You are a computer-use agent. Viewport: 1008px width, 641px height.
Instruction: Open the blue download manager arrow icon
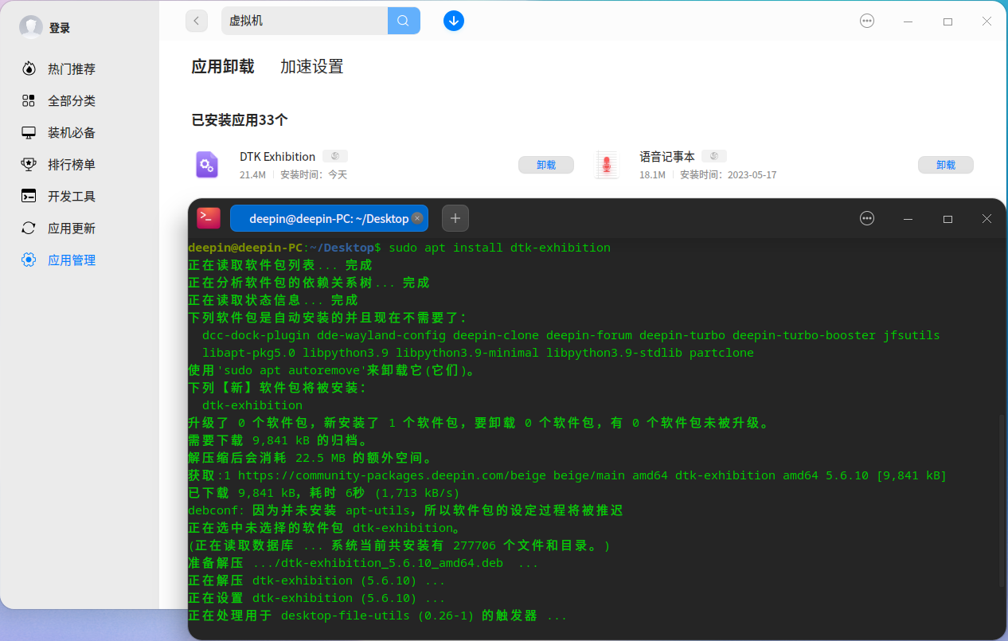454,21
